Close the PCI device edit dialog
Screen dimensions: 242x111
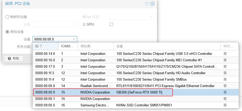click(152, 4)
